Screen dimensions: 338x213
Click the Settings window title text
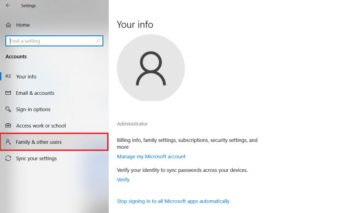(x=28, y=5)
